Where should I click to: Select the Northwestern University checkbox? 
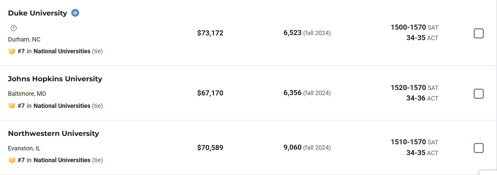[x=478, y=148]
